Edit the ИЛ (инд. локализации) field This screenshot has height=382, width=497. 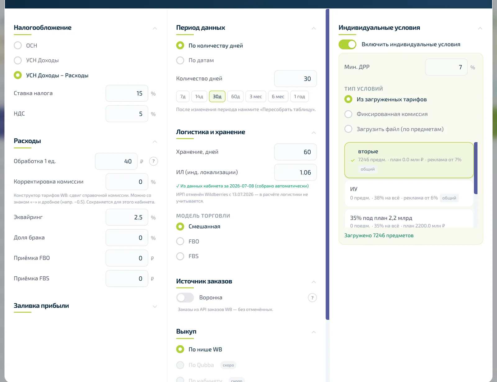tap(295, 172)
